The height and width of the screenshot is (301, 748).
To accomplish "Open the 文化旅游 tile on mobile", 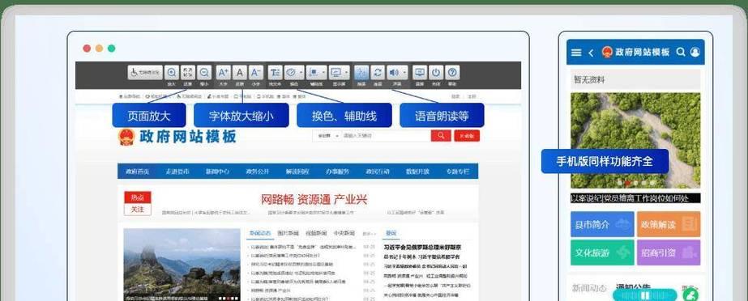I will point(602,252).
